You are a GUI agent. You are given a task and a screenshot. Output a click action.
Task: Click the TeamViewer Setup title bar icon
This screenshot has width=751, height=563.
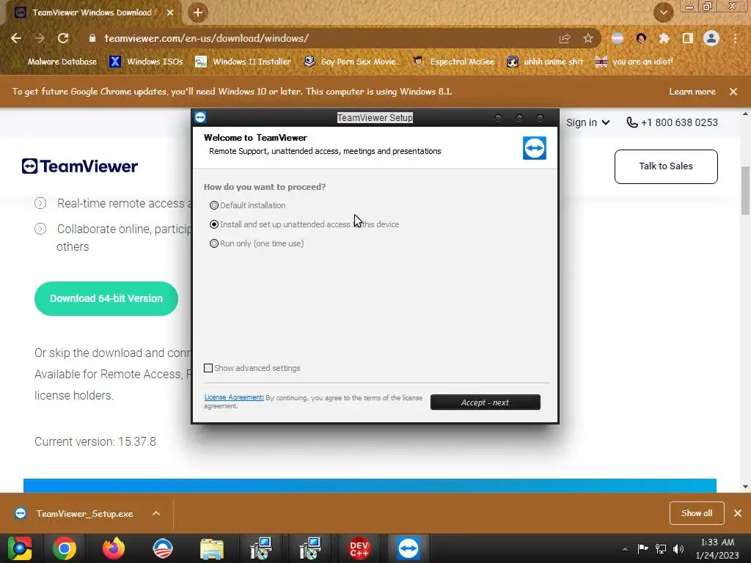pyautogui.click(x=200, y=117)
